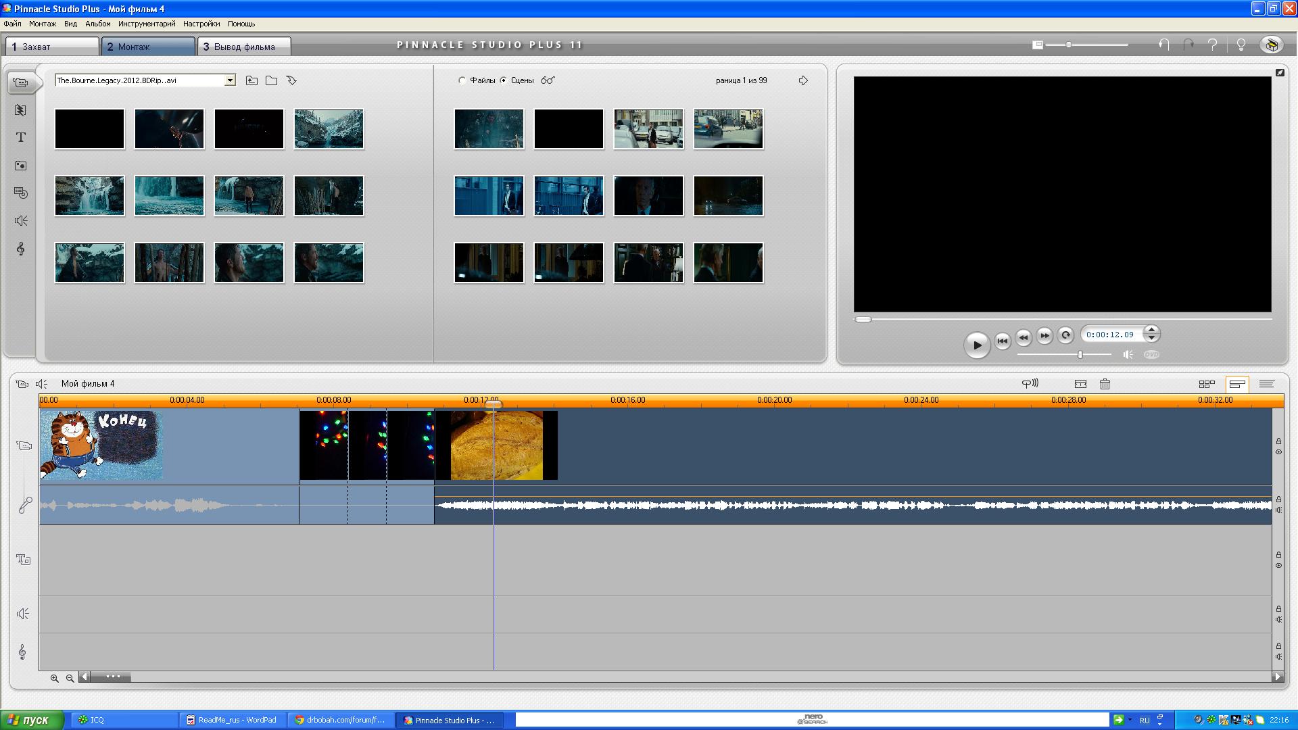Mute the sound effects track
The image size is (1298, 730).
tap(1278, 620)
